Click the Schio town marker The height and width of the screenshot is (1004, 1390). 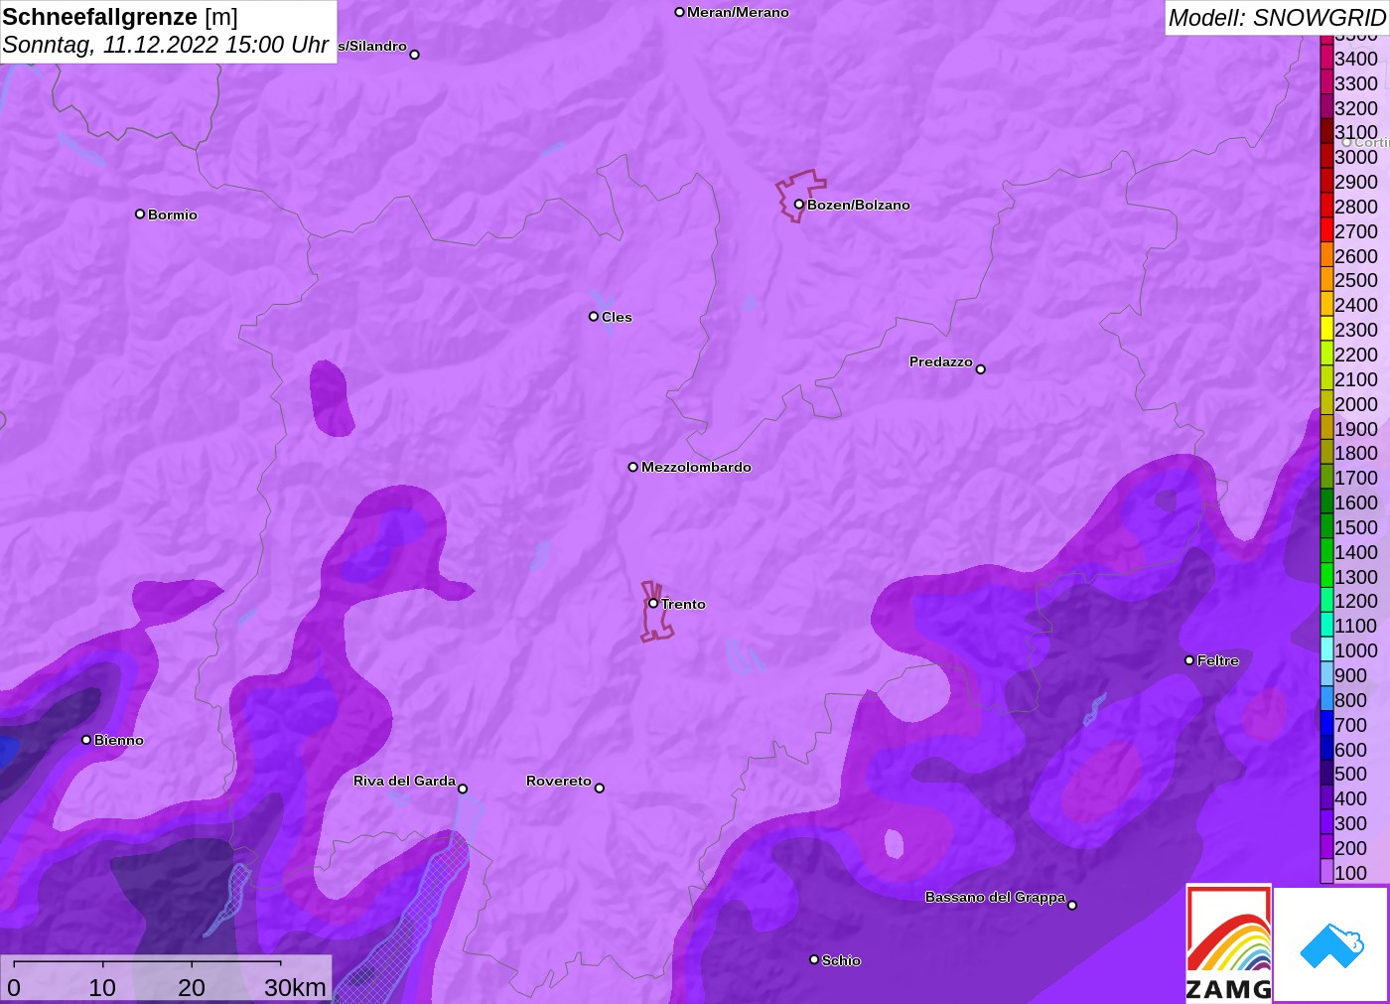814,959
